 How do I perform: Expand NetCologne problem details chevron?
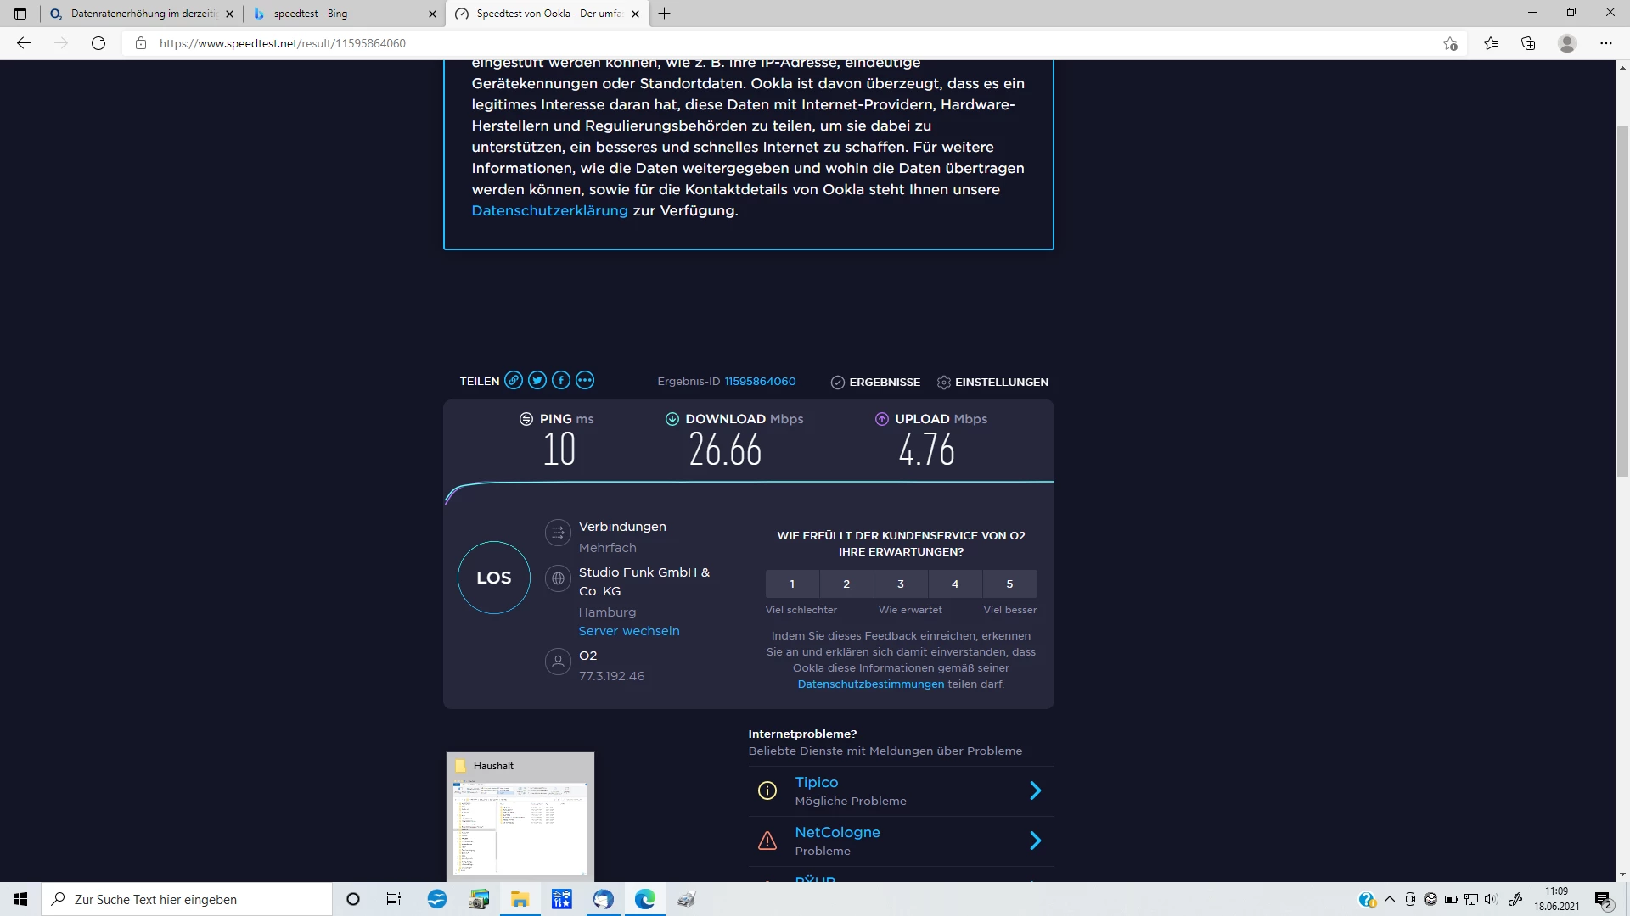[x=1035, y=841]
